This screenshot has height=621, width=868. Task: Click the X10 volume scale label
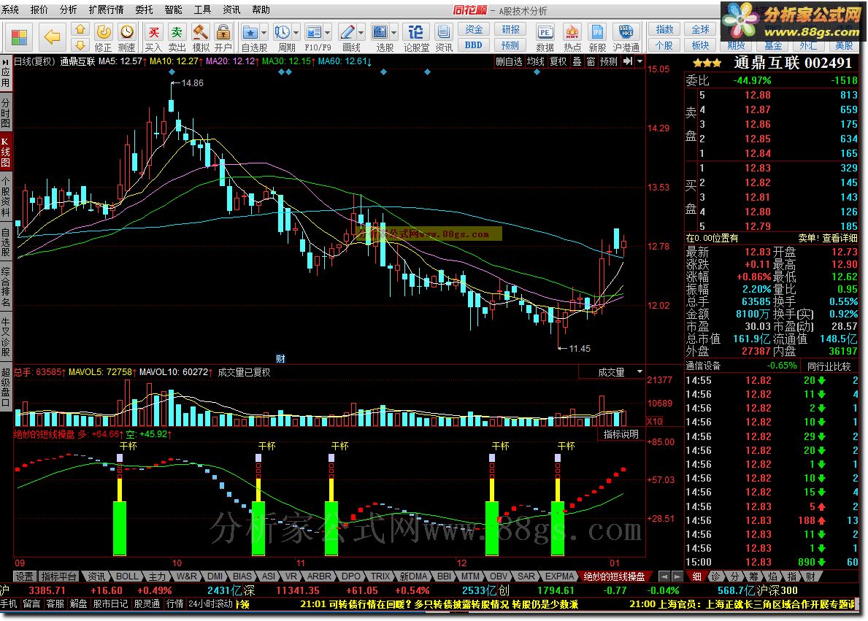tap(654, 421)
